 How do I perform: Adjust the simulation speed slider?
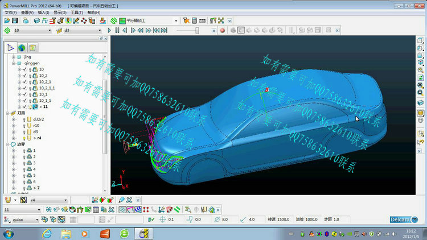pyautogui.click(x=197, y=31)
